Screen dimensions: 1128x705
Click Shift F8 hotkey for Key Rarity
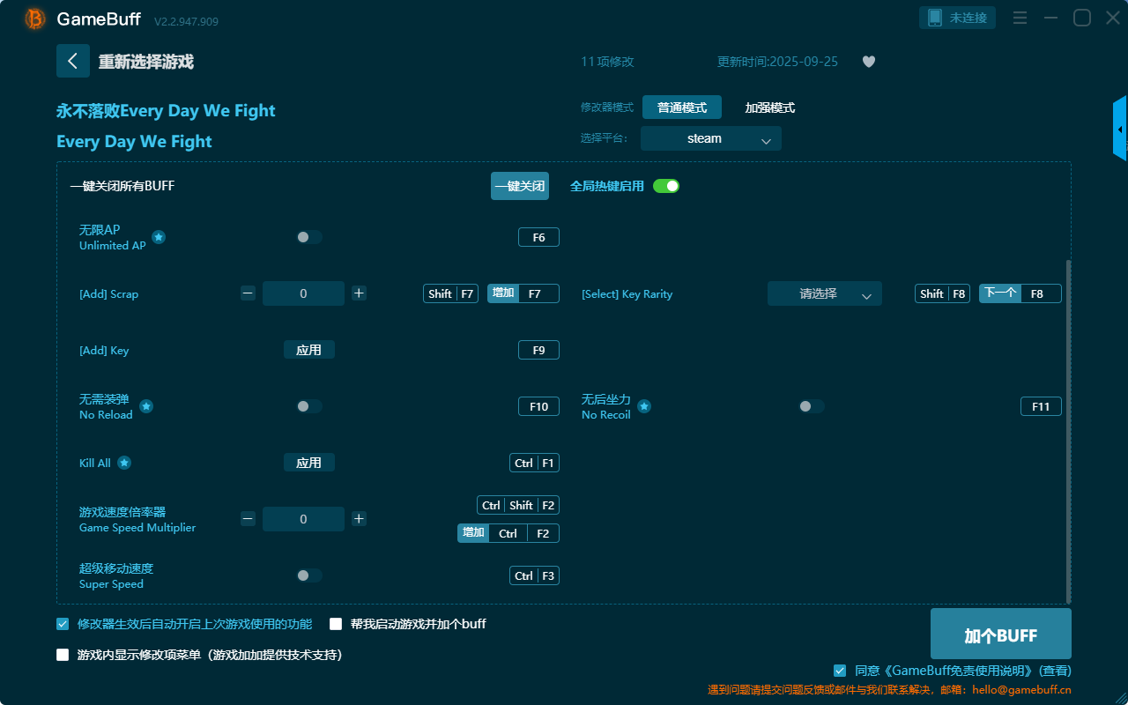coord(942,293)
